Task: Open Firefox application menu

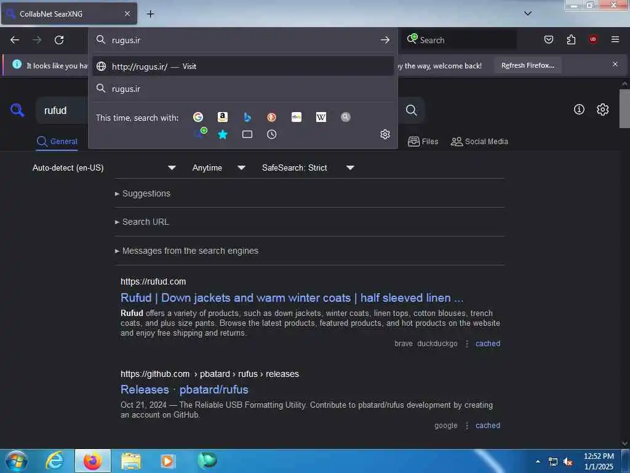Action: [x=615, y=39]
